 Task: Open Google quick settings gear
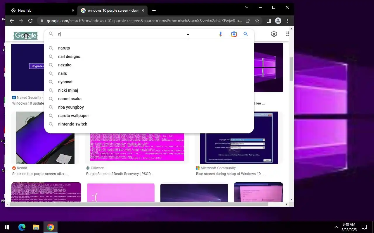[274, 34]
